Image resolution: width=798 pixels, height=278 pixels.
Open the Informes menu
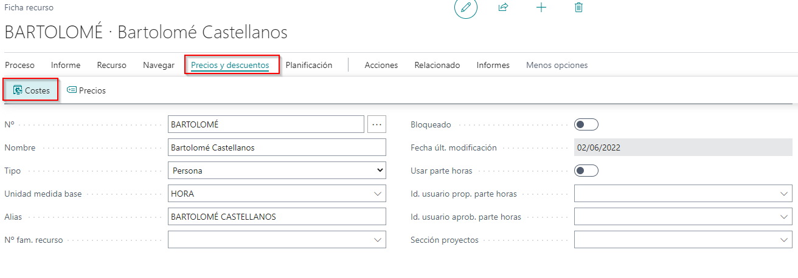tap(493, 65)
